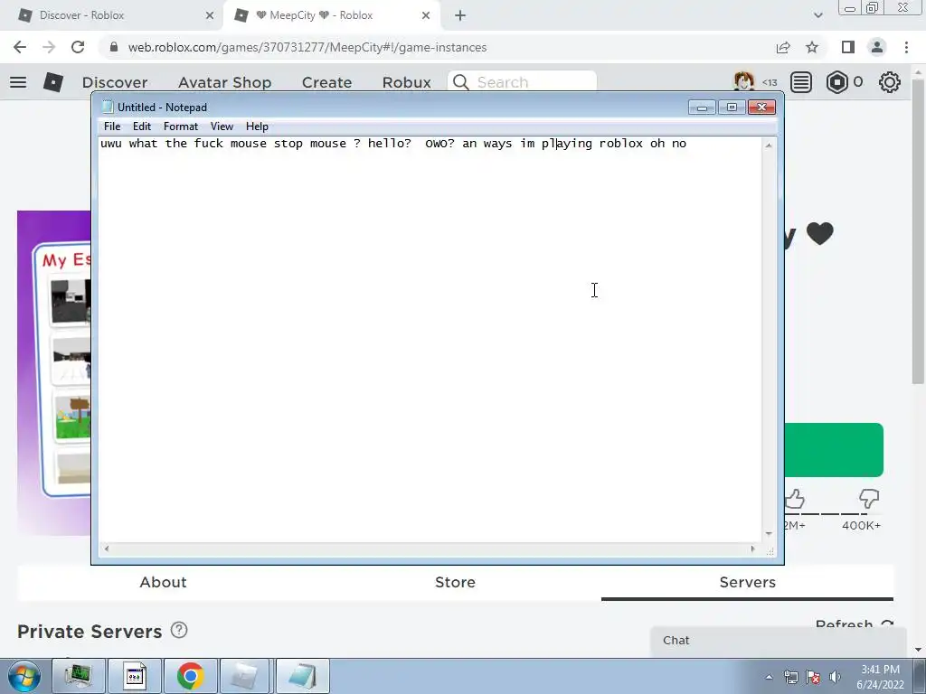
Task: Open Create link
Action: click(x=326, y=82)
